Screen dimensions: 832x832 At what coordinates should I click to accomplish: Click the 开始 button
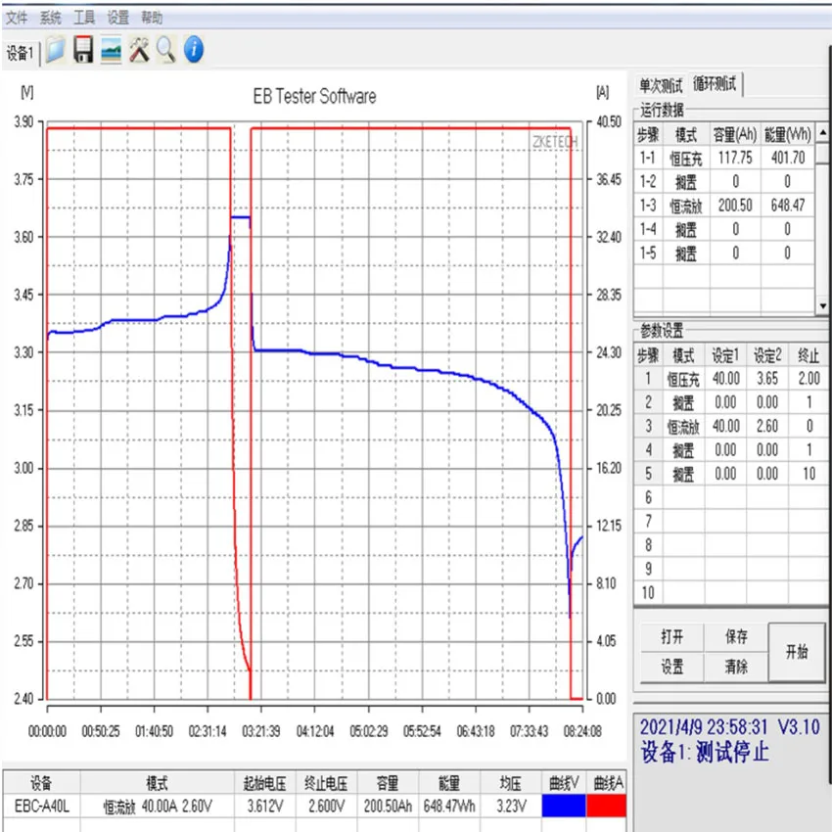click(x=797, y=652)
